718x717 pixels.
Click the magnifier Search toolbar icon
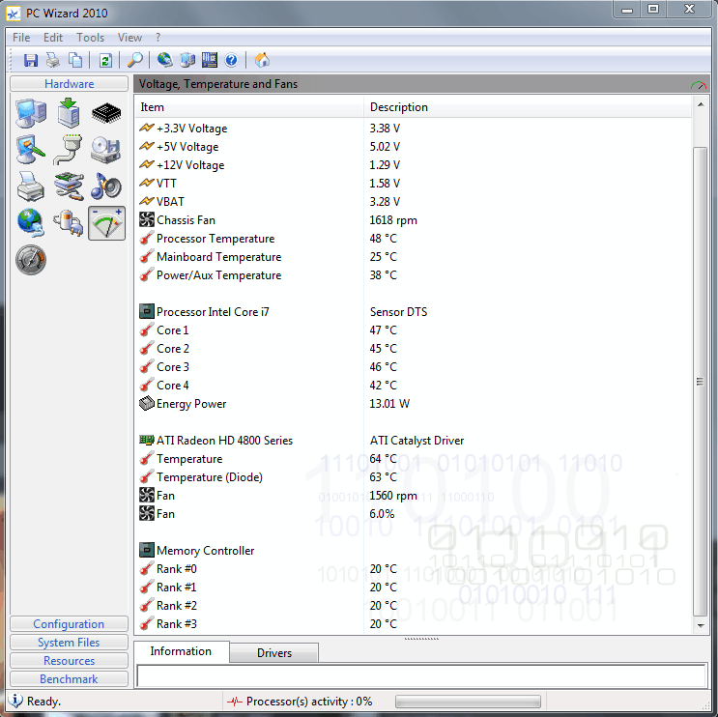coord(134,60)
